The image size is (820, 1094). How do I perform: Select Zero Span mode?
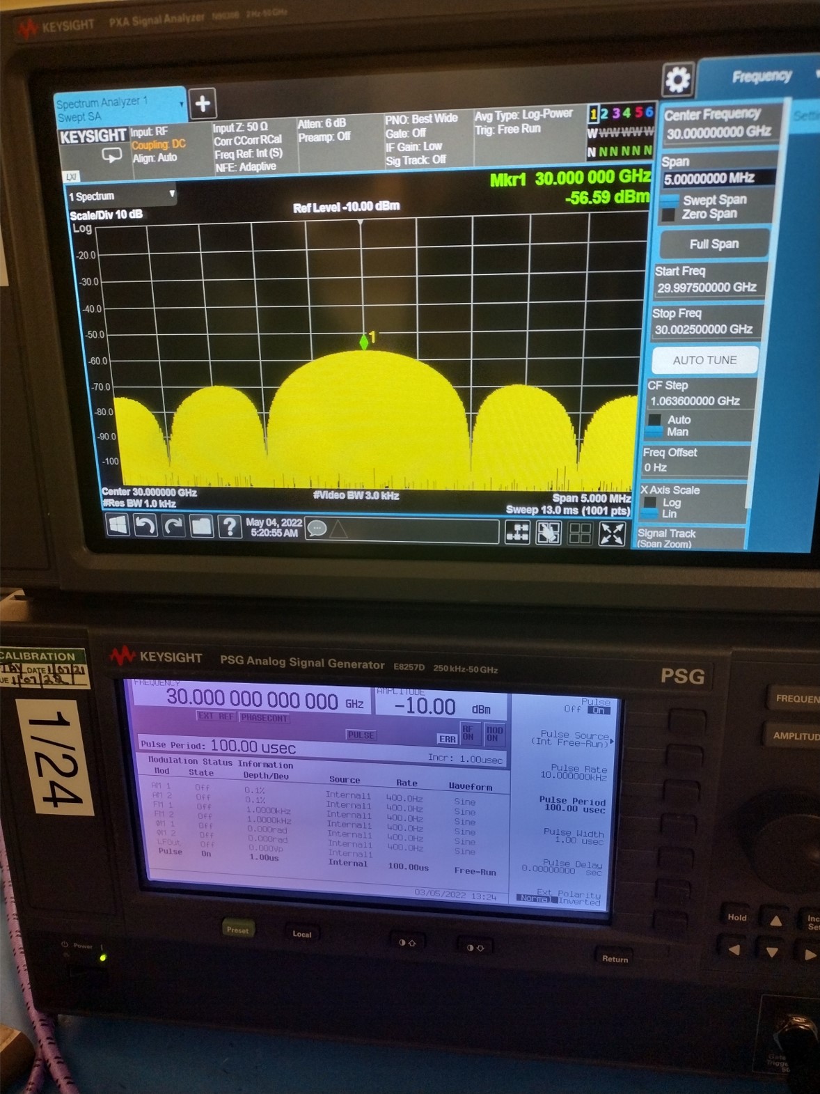pos(700,214)
